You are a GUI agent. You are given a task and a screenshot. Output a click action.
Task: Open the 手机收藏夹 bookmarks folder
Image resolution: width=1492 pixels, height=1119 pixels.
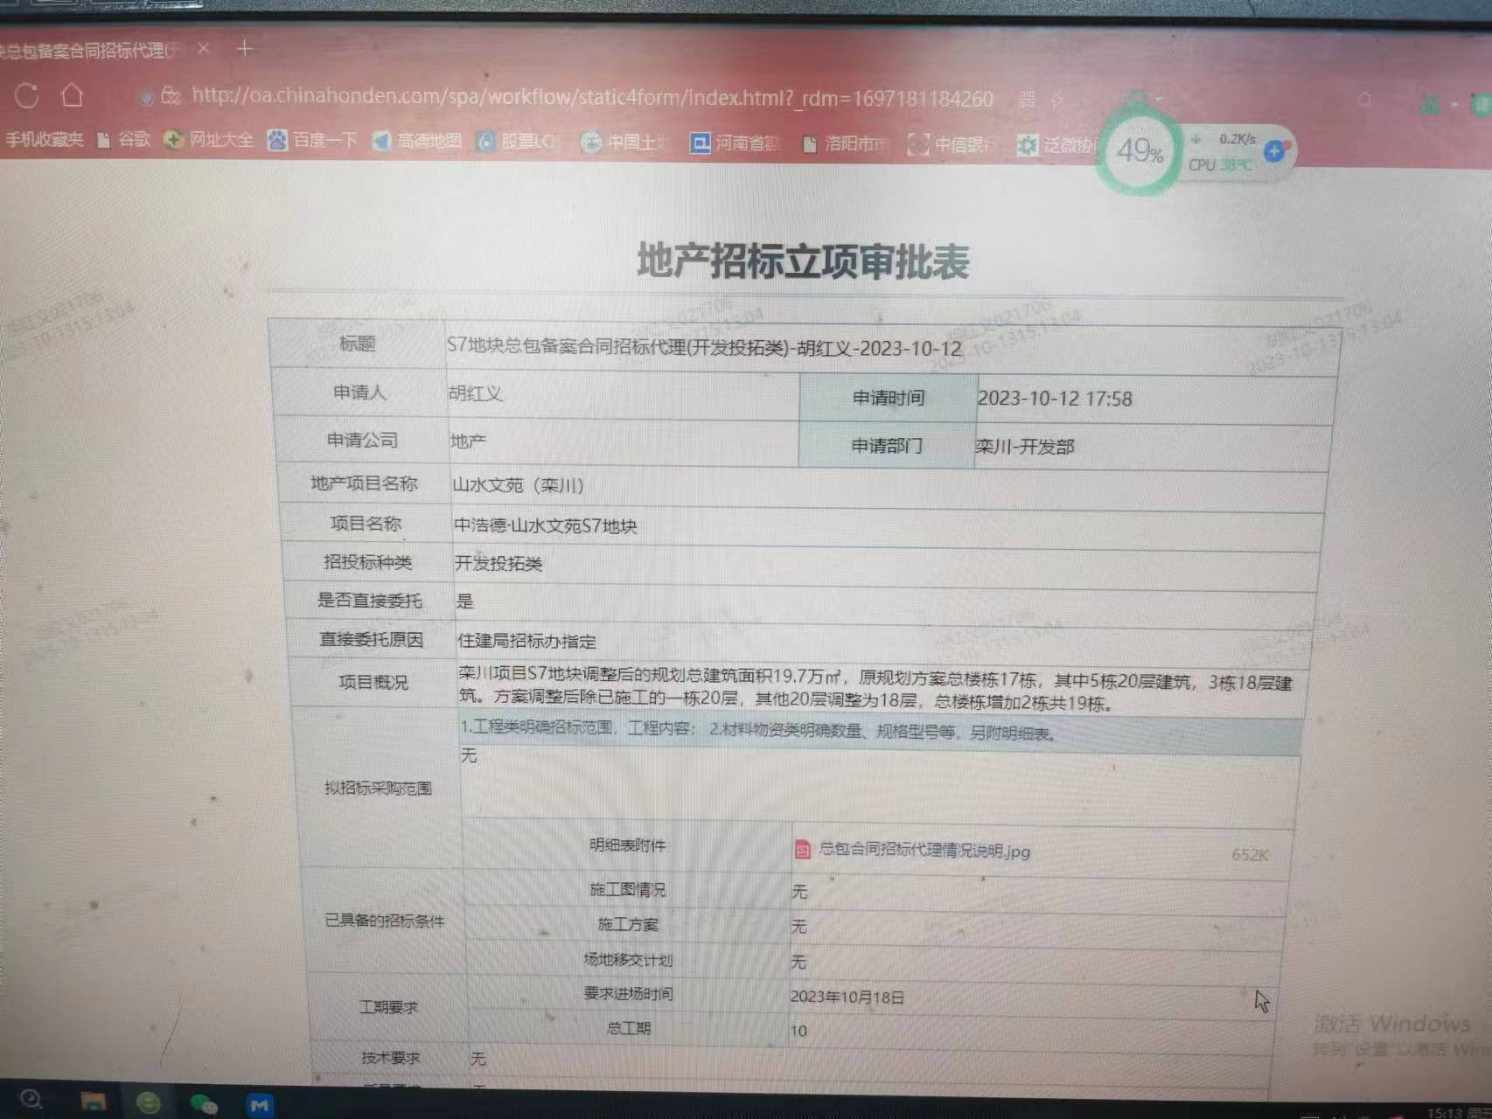(44, 139)
